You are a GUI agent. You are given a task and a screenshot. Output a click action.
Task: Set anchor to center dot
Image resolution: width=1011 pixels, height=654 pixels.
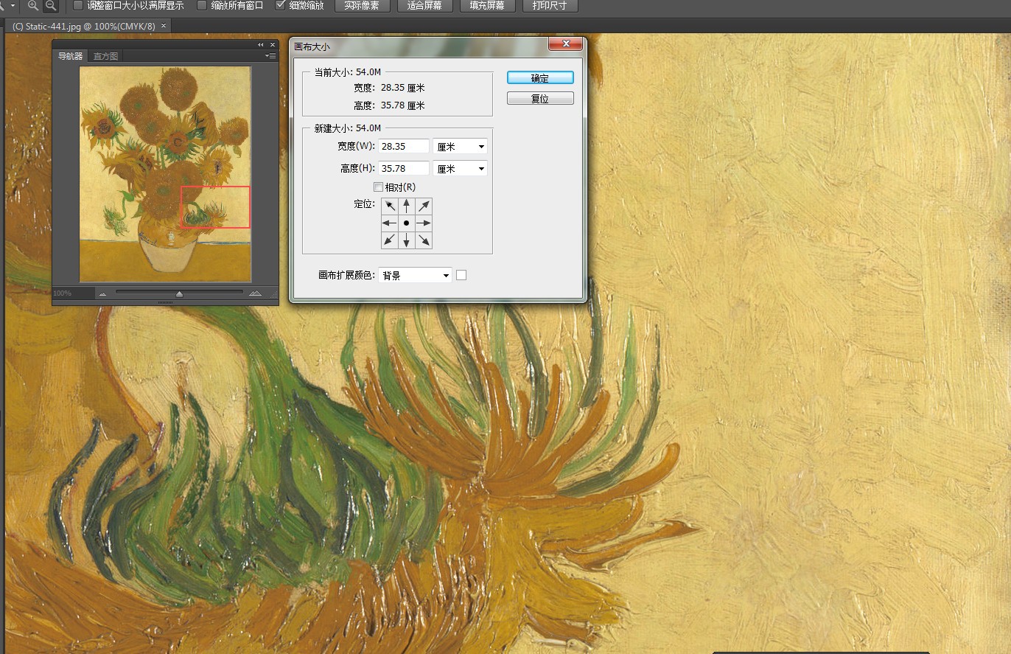point(407,223)
